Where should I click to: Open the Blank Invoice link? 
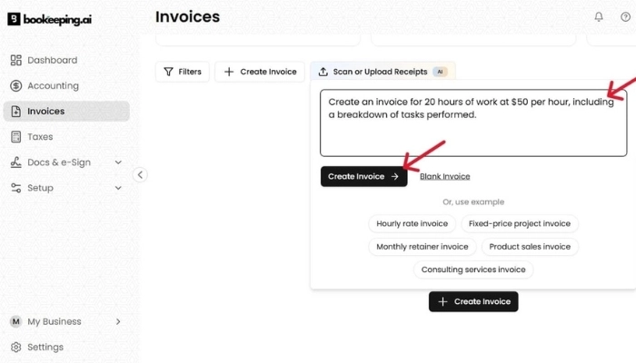coord(444,176)
